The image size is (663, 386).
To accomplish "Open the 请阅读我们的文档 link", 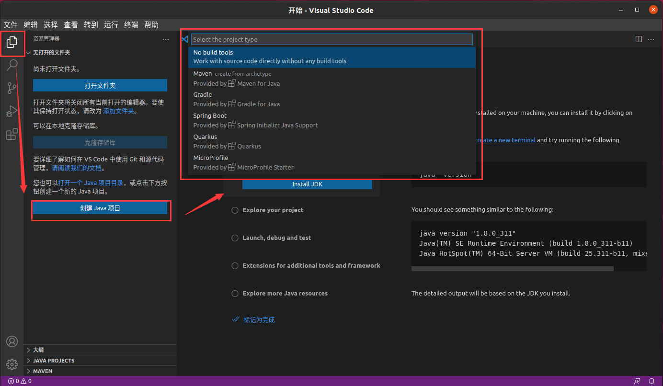I will pos(77,168).
